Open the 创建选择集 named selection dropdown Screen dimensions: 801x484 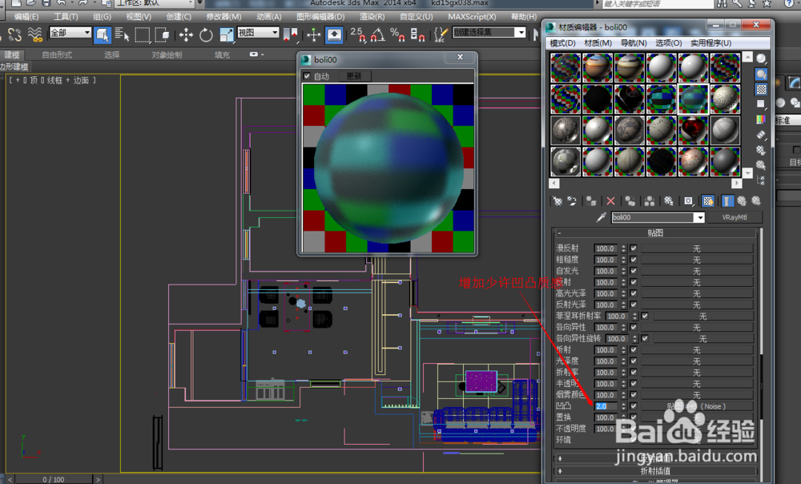click(x=521, y=33)
